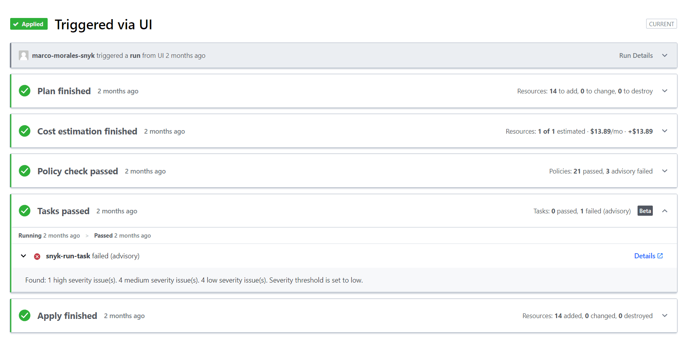This screenshot has width=686, height=340.
Task: Click the Passed 2 months ago status
Action: point(122,236)
